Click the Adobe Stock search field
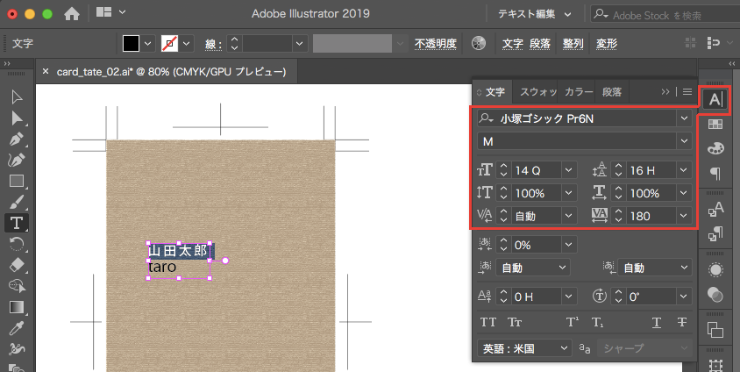 pos(659,14)
